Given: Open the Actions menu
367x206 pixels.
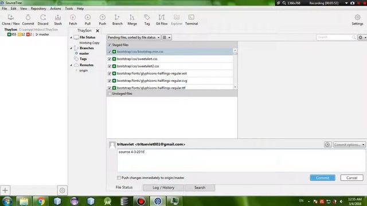Looking at the screenshot, I should (x=56, y=9).
